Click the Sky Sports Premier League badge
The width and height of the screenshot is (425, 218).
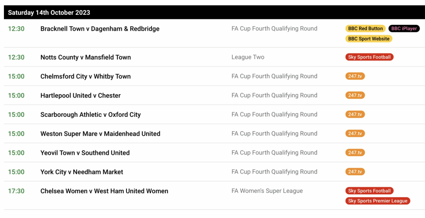pyautogui.click(x=377, y=201)
